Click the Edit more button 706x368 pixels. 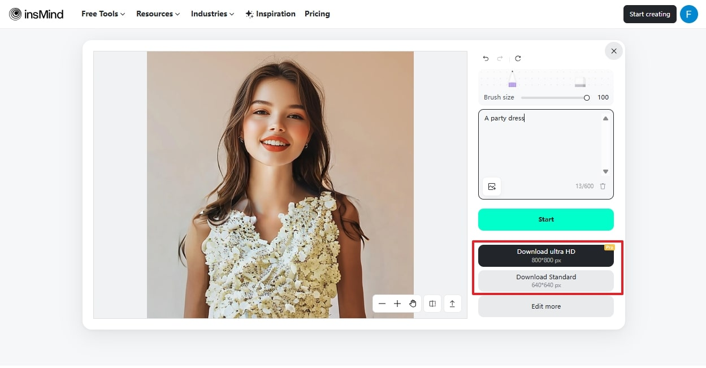coord(546,306)
